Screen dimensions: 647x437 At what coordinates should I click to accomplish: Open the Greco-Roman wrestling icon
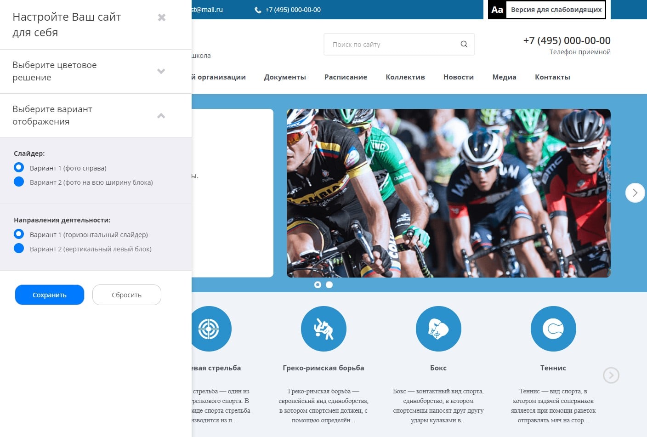(x=323, y=329)
